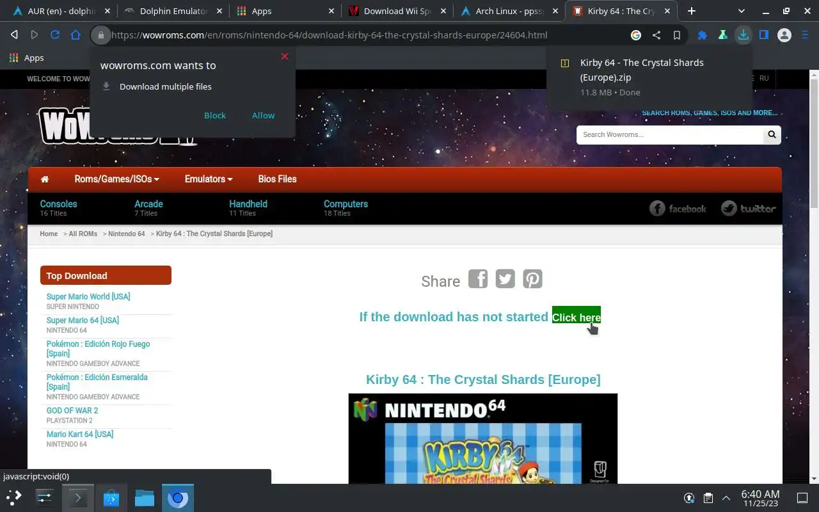Screen dimensions: 819x512
Task: Open the Apps bookmark shortcut
Action: (x=26, y=58)
